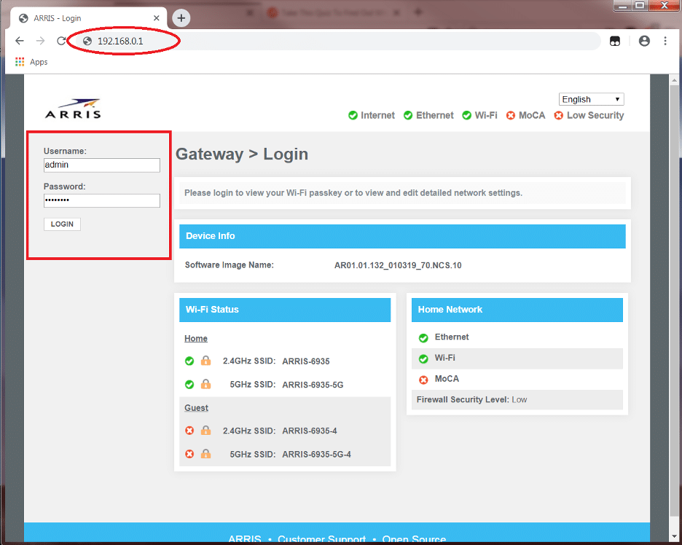Click the ARRIS-6935-4 guest SSID value
This screenshot has width=682, height=545.
pos(310,431)
